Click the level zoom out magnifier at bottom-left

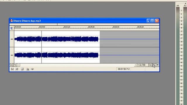coord(11,65)
